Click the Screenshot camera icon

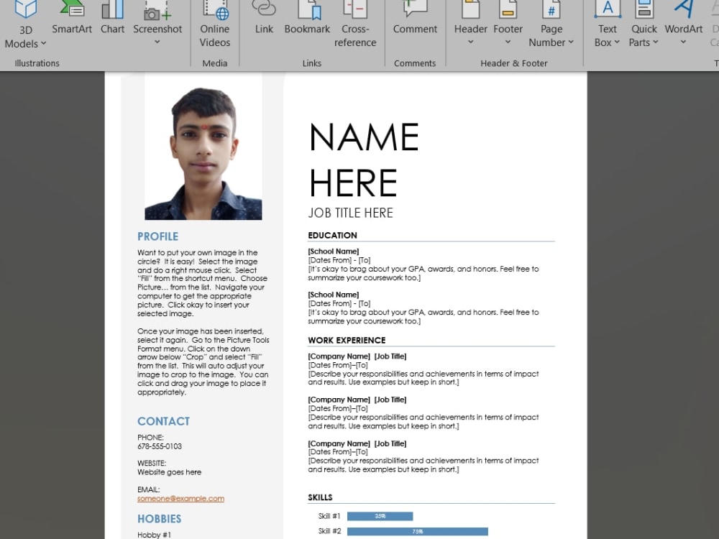(x=157, y=11)
